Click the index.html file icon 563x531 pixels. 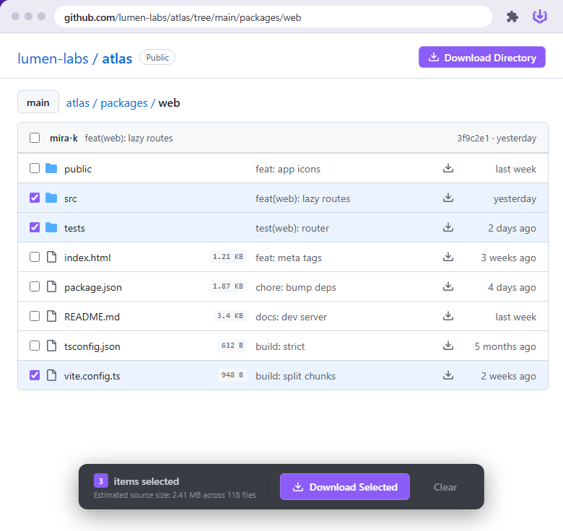pyautogui.click(x=52, y=257)
